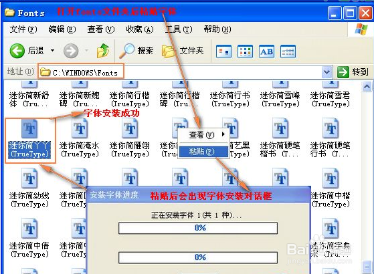Click the 迷你简艺黑 font label

[239, 150]
